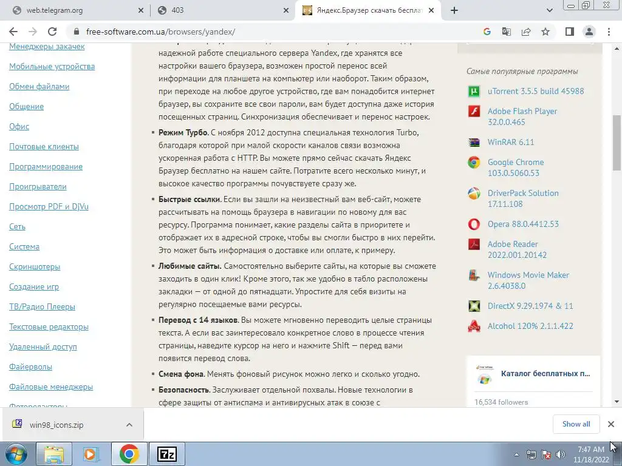The height and width of the screenshot is (466, 622).
Task: Open the Программирование category link
Action: coord(46,166)
